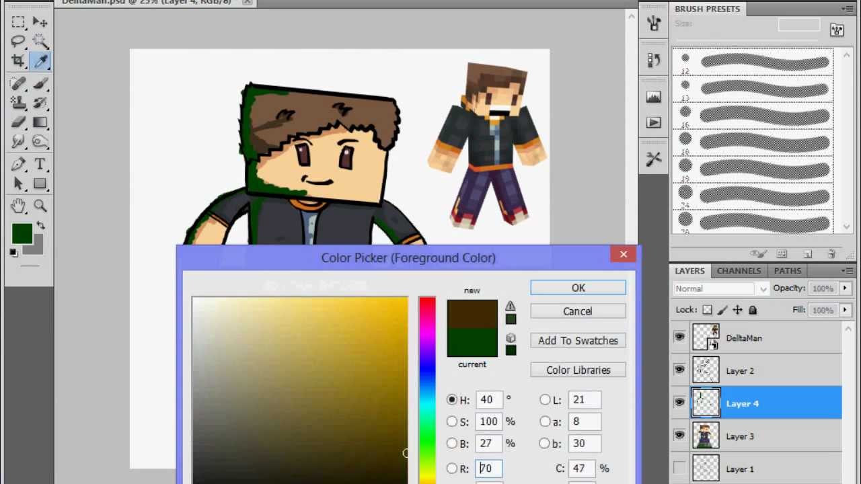This screenshot has height=484, width=861.
Task: Toggle the Brush panel button in Brush Presets
Action: 837,30
